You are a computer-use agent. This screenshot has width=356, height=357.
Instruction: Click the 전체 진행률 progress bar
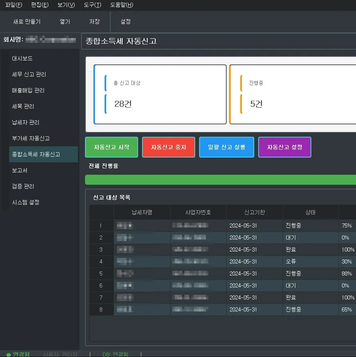[x=220, y=179]
